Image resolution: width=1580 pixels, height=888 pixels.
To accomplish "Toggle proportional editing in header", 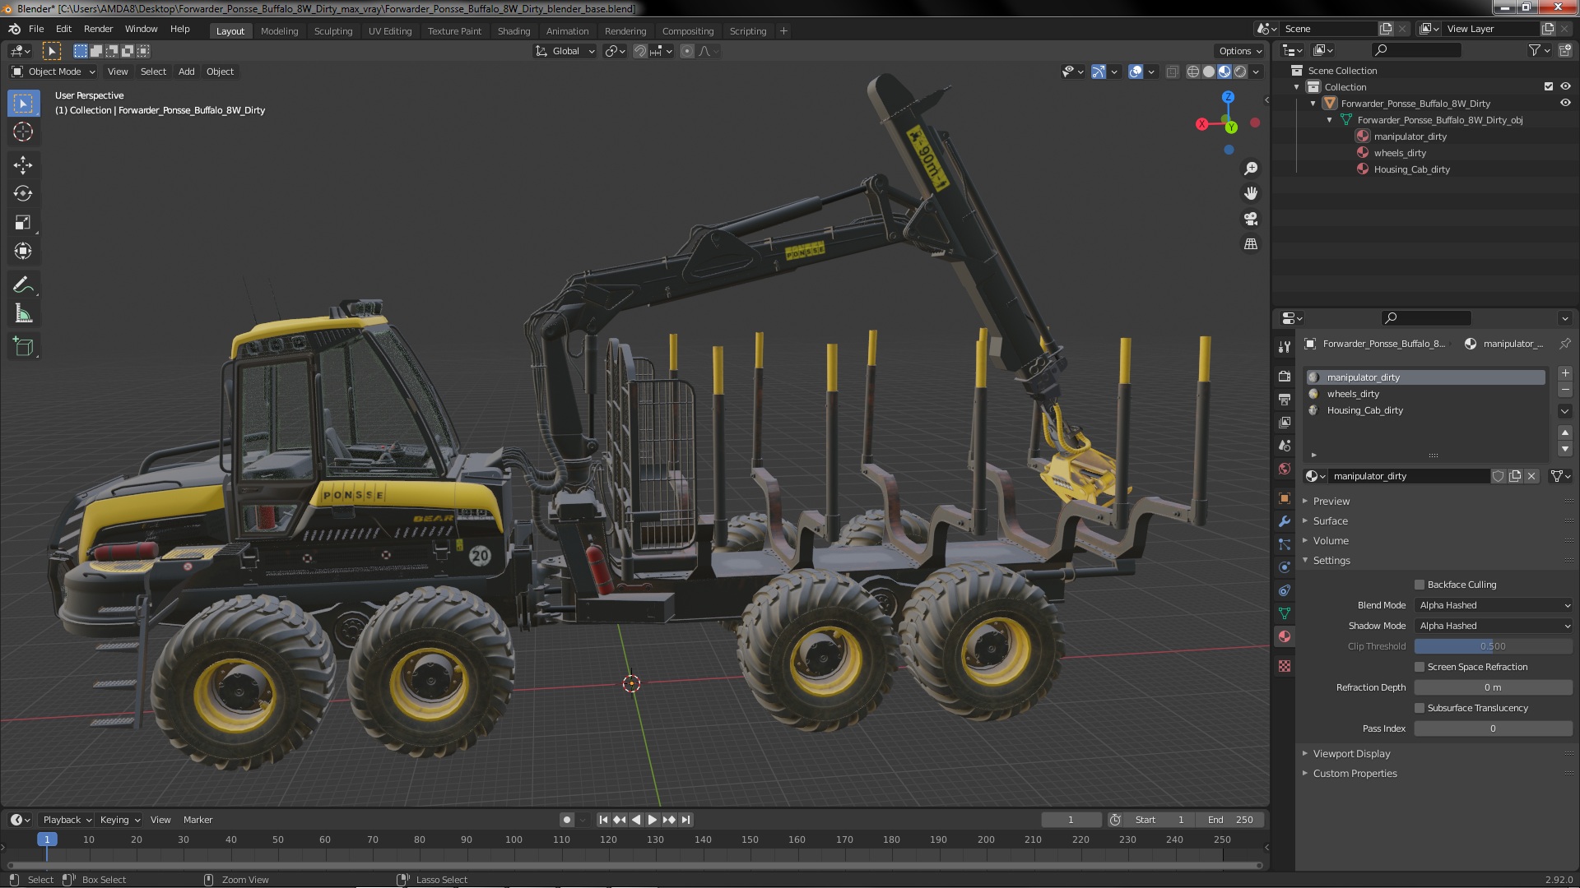I will [687, 51].
